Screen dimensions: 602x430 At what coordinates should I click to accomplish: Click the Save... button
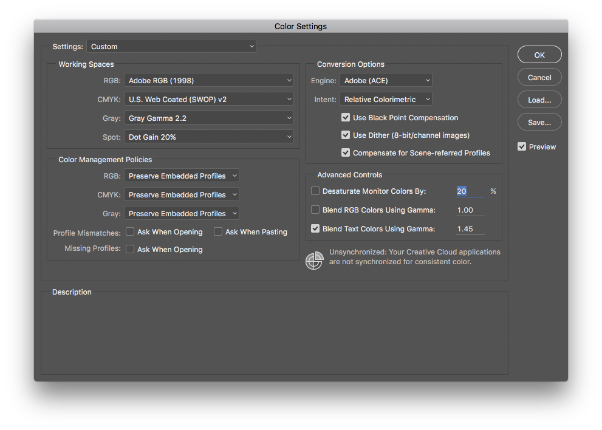coord(539,123)
